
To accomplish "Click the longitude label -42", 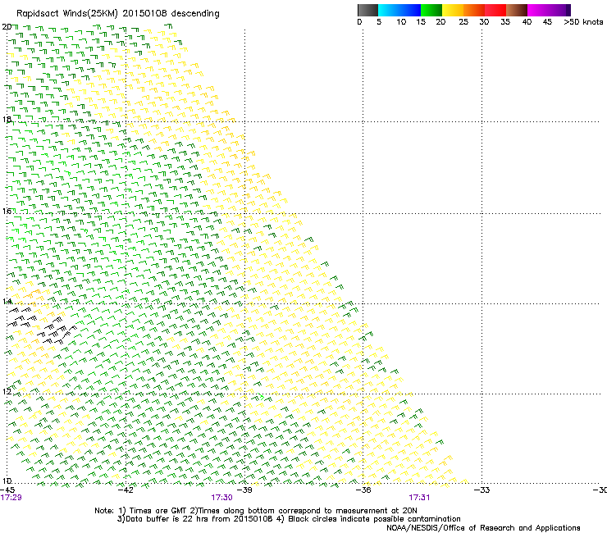I will [126, 490].
